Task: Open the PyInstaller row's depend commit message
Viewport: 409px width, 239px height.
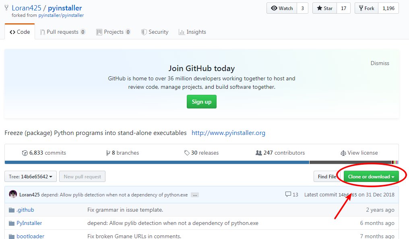Action: [173, 223]
